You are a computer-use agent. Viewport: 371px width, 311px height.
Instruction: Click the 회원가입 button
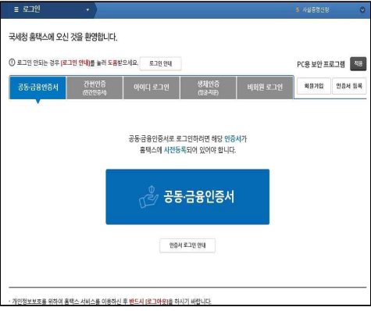click(x=314, y=86)
